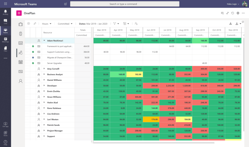Open the calendar icon in the OnePlan sidebar
Viewport: 249px width, 147px height.
click(x=21, y=62)
